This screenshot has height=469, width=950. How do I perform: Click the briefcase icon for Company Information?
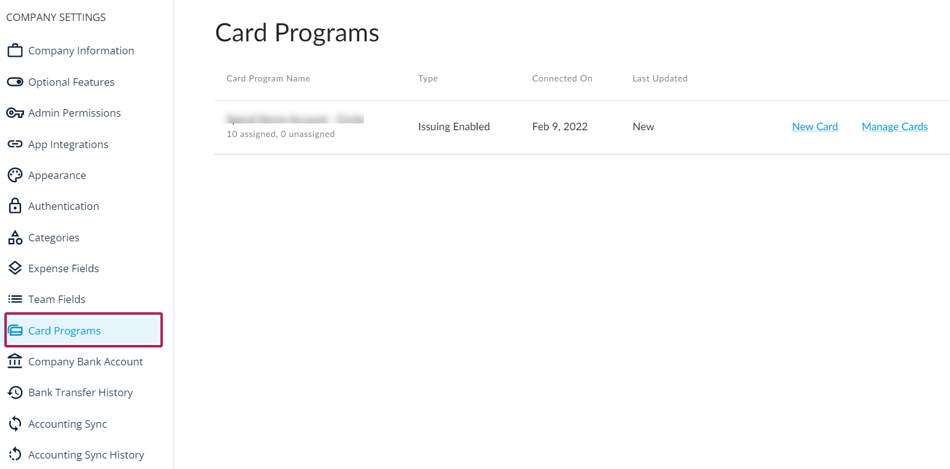point(15,51)
